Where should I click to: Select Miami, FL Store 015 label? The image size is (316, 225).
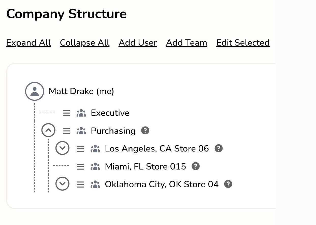[x=146, y=166]
